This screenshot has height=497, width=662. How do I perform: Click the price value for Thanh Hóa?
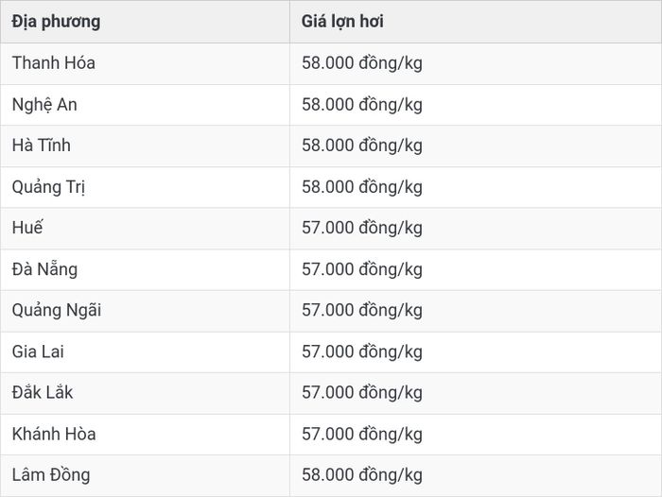pyautogui.click(x=362, y=63)
